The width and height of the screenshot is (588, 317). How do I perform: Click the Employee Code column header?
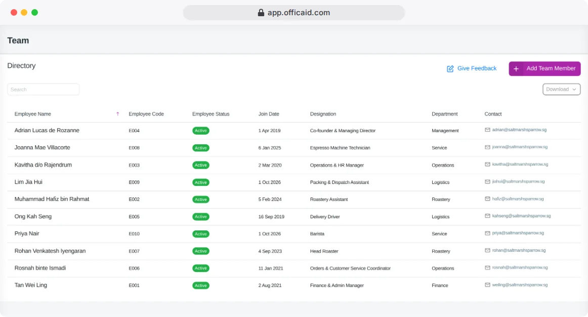146,114
